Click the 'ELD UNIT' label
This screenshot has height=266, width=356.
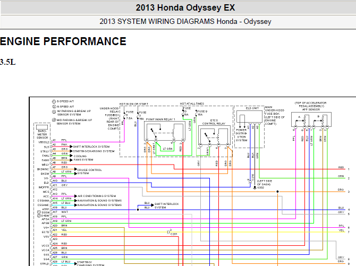point(252,108)
